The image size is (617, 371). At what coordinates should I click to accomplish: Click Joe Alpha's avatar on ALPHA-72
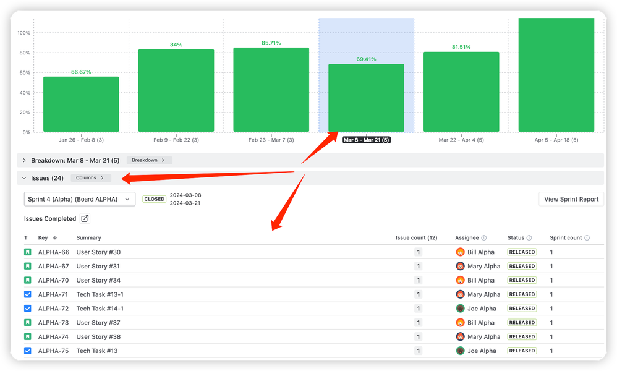(460, 308)
